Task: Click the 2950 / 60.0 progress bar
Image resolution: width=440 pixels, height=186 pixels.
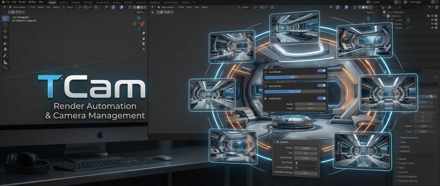Action: 295,91
